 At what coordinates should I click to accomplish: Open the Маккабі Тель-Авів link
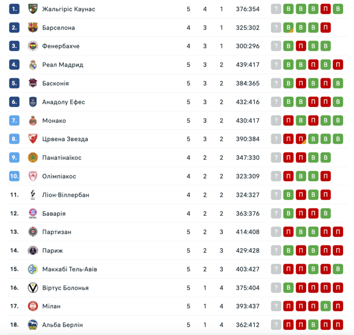click(70, 269)
